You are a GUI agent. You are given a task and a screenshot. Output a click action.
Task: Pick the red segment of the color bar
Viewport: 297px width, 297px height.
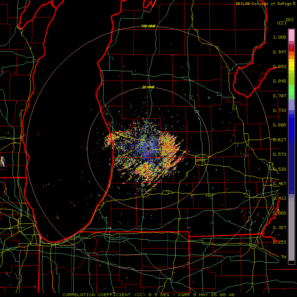tap(291, 49)
